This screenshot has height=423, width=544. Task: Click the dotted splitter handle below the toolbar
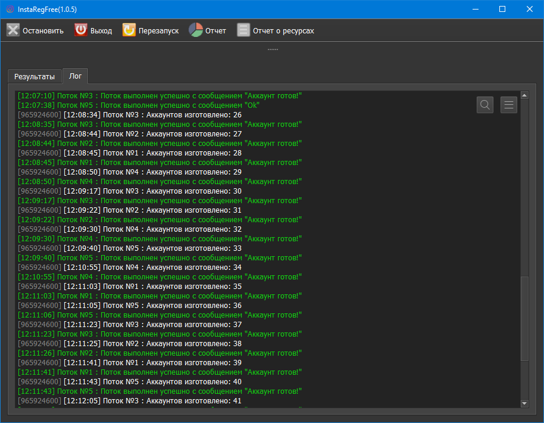[x=273, y=49]
